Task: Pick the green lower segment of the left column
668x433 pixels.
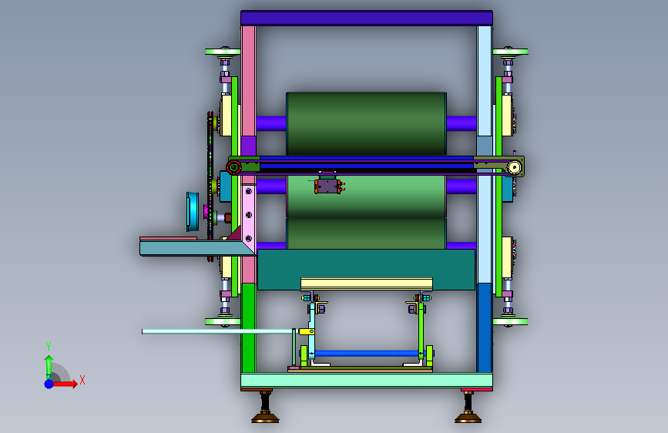Action: [x=248, y=328]
